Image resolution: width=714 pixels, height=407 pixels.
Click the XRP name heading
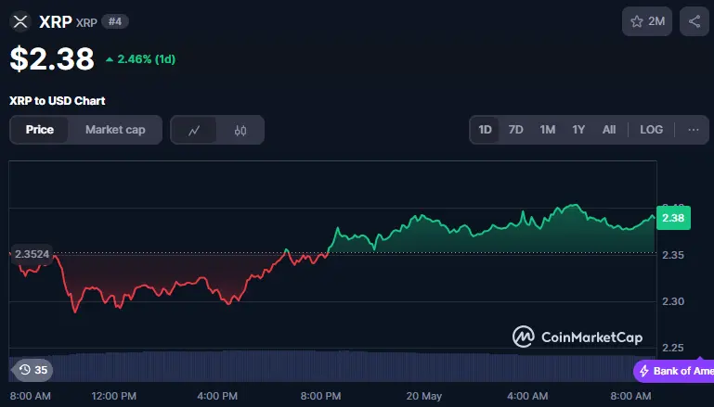pyautogui.click(x=55, y=22)
